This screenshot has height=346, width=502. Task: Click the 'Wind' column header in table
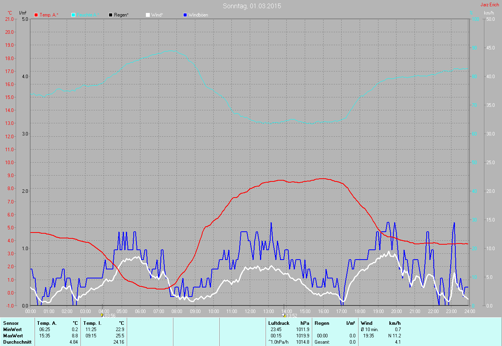click(367, 323)
